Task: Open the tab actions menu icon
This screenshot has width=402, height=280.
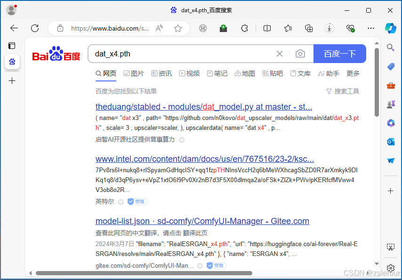Action: pos(12,46)
